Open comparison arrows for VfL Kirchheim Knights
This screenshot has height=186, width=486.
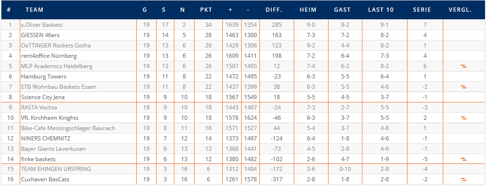(x=464, y=118)
